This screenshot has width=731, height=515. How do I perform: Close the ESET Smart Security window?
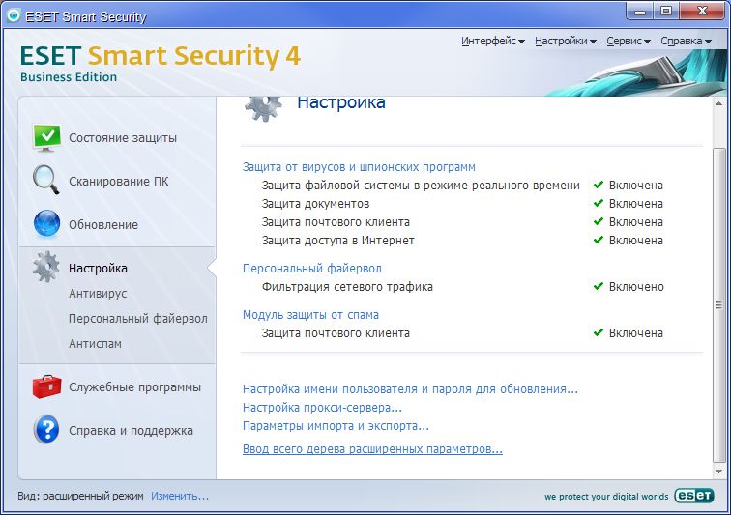[702, 12]
